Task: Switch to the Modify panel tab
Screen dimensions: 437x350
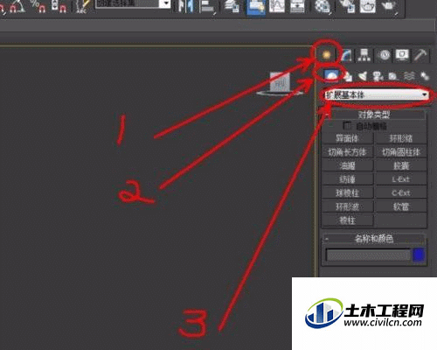Action: (346, 55)
